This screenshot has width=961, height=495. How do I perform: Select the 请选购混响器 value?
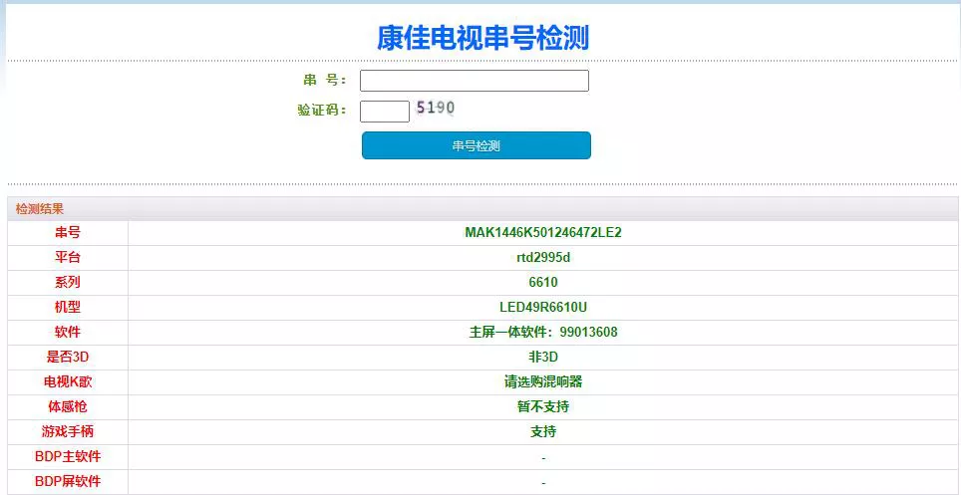pyautogui.click(x=543, y=382)
